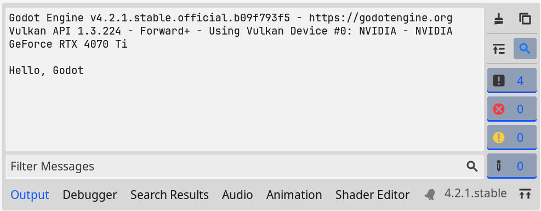Toggle editor messages filter with pencil icon
Screen dimensions: 541x211
pos(512,166)
